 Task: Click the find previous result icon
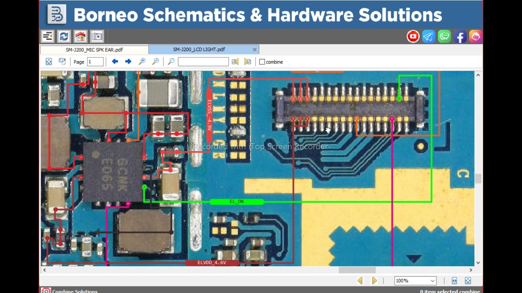pyautogui.click(x=235, y=62)
